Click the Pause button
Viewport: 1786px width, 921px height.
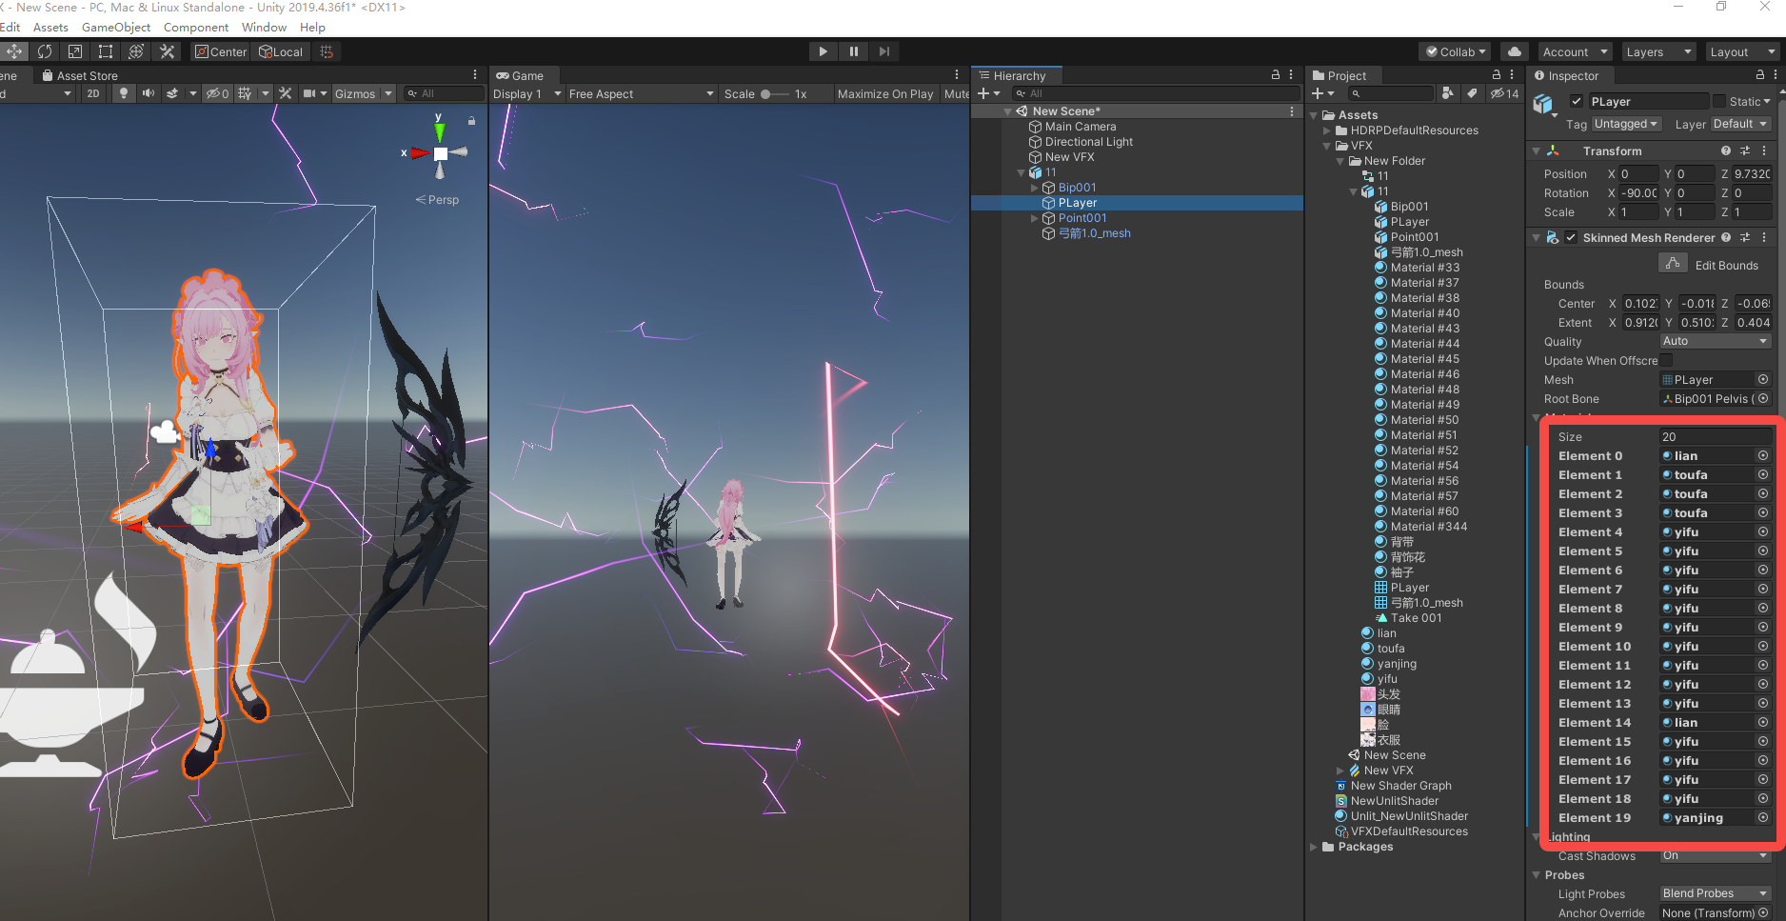[x=853, y=51]
